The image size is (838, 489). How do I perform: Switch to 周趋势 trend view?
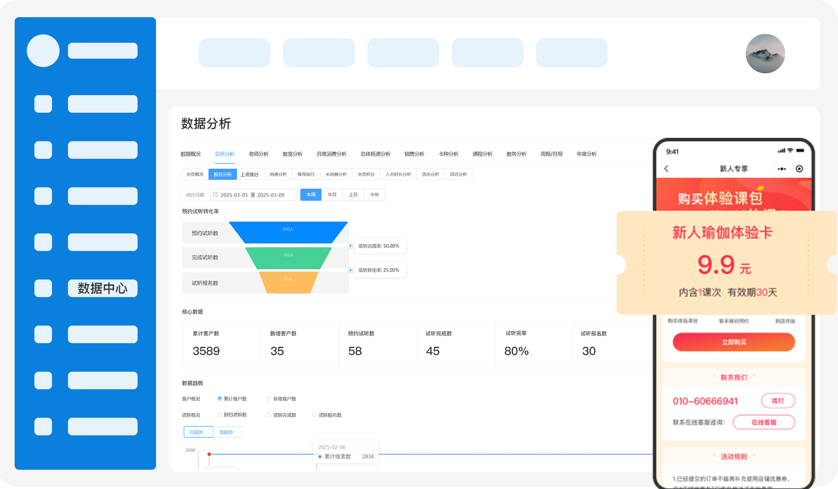click(x=226, y=432)
